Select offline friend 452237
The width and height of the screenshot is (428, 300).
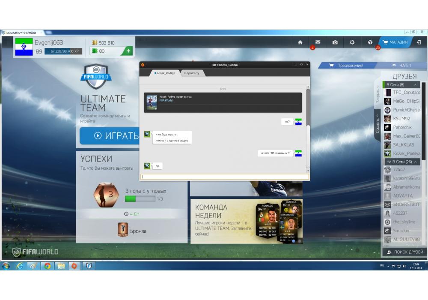[402, 213]
